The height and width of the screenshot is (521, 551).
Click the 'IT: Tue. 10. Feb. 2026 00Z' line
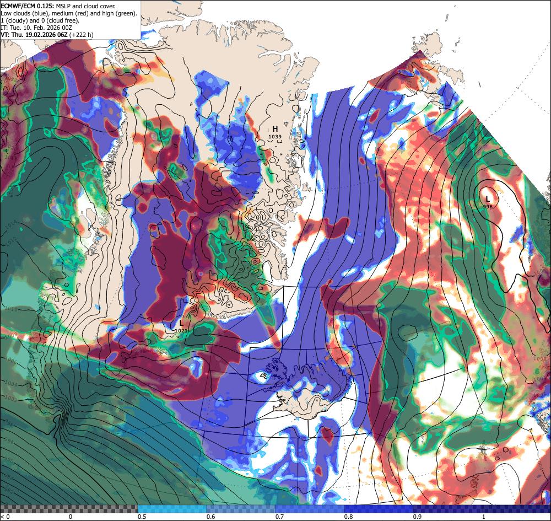pos(36,28)
